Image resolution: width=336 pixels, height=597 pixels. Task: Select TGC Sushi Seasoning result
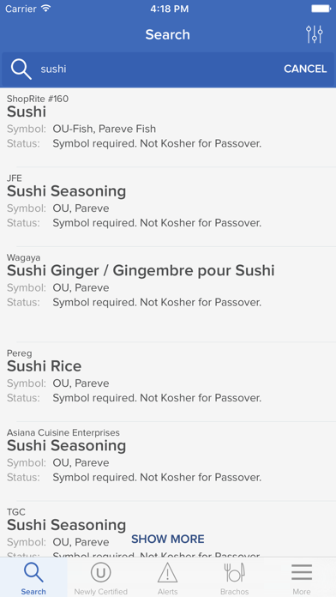(x=168, y=529)
